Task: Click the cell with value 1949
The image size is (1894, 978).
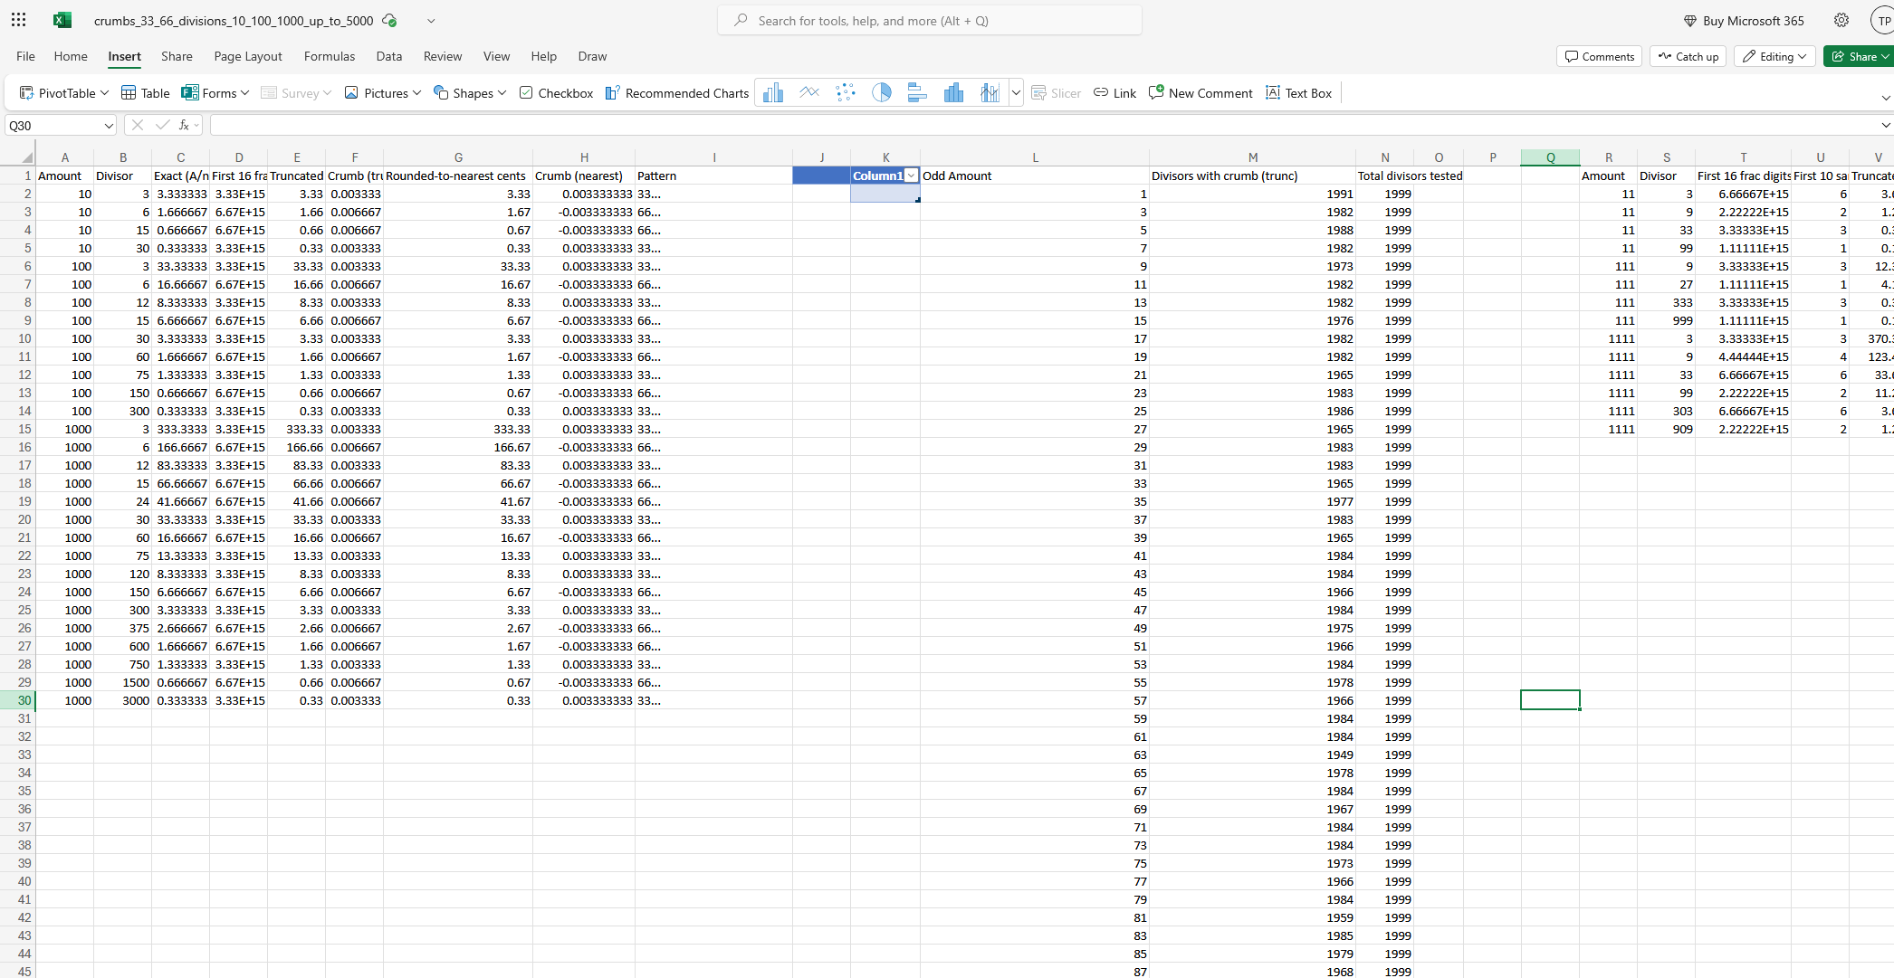Action: point(1252,755)
